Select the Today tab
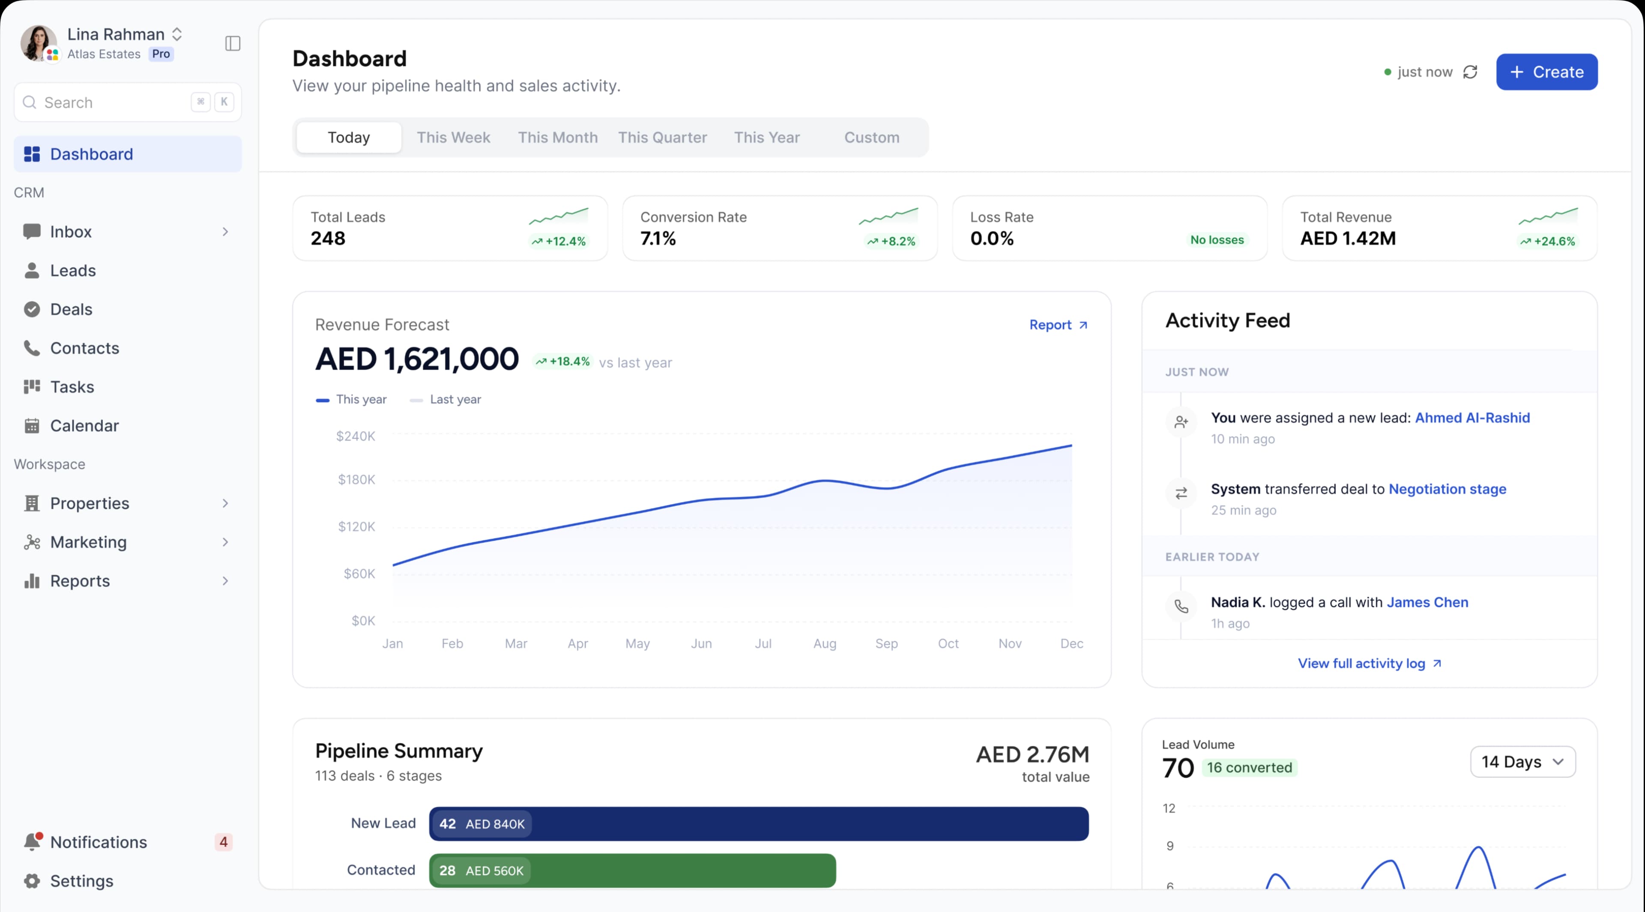The height and width of the screenshot is (912, 1645). [x=349, y=138]
